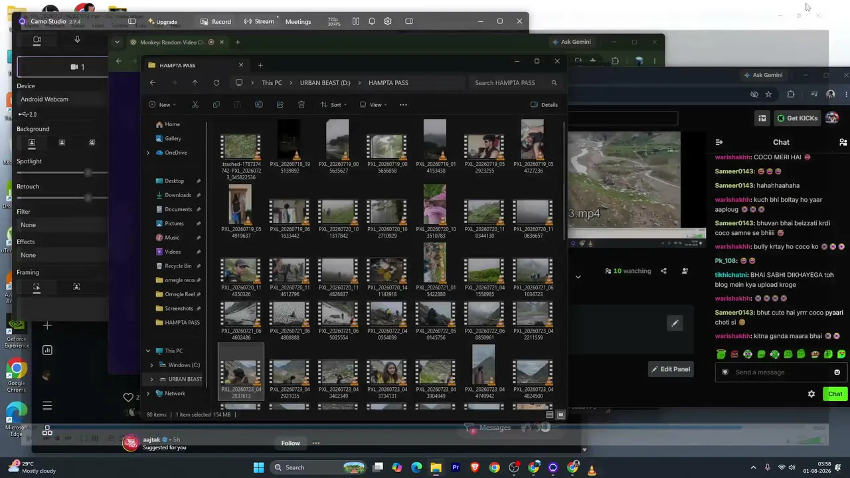
Task: Open tab search chevron in Monkey browser
Action: 117,42
